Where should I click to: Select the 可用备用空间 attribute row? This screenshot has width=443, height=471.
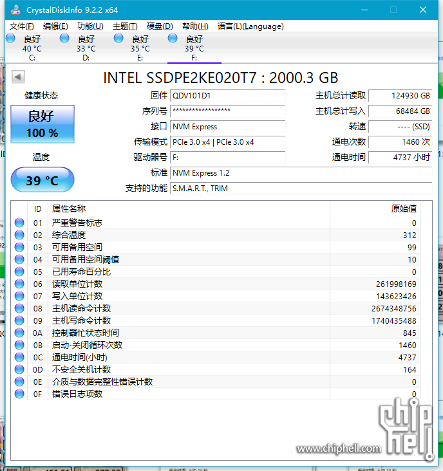pyautogui.click(x=216, y=247)
